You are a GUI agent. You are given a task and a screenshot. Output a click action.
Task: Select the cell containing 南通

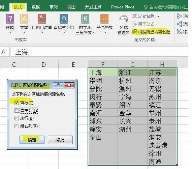pos(162,161)
